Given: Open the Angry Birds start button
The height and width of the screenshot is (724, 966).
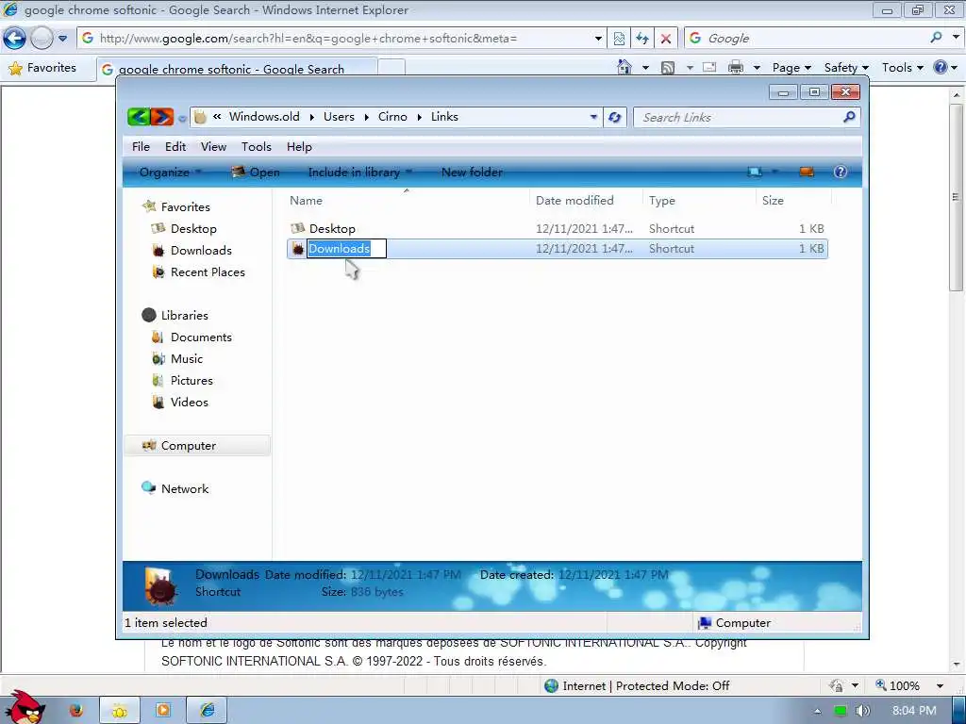Looking at the screenshot, I should pyautogui.click(x=24, y=708).
